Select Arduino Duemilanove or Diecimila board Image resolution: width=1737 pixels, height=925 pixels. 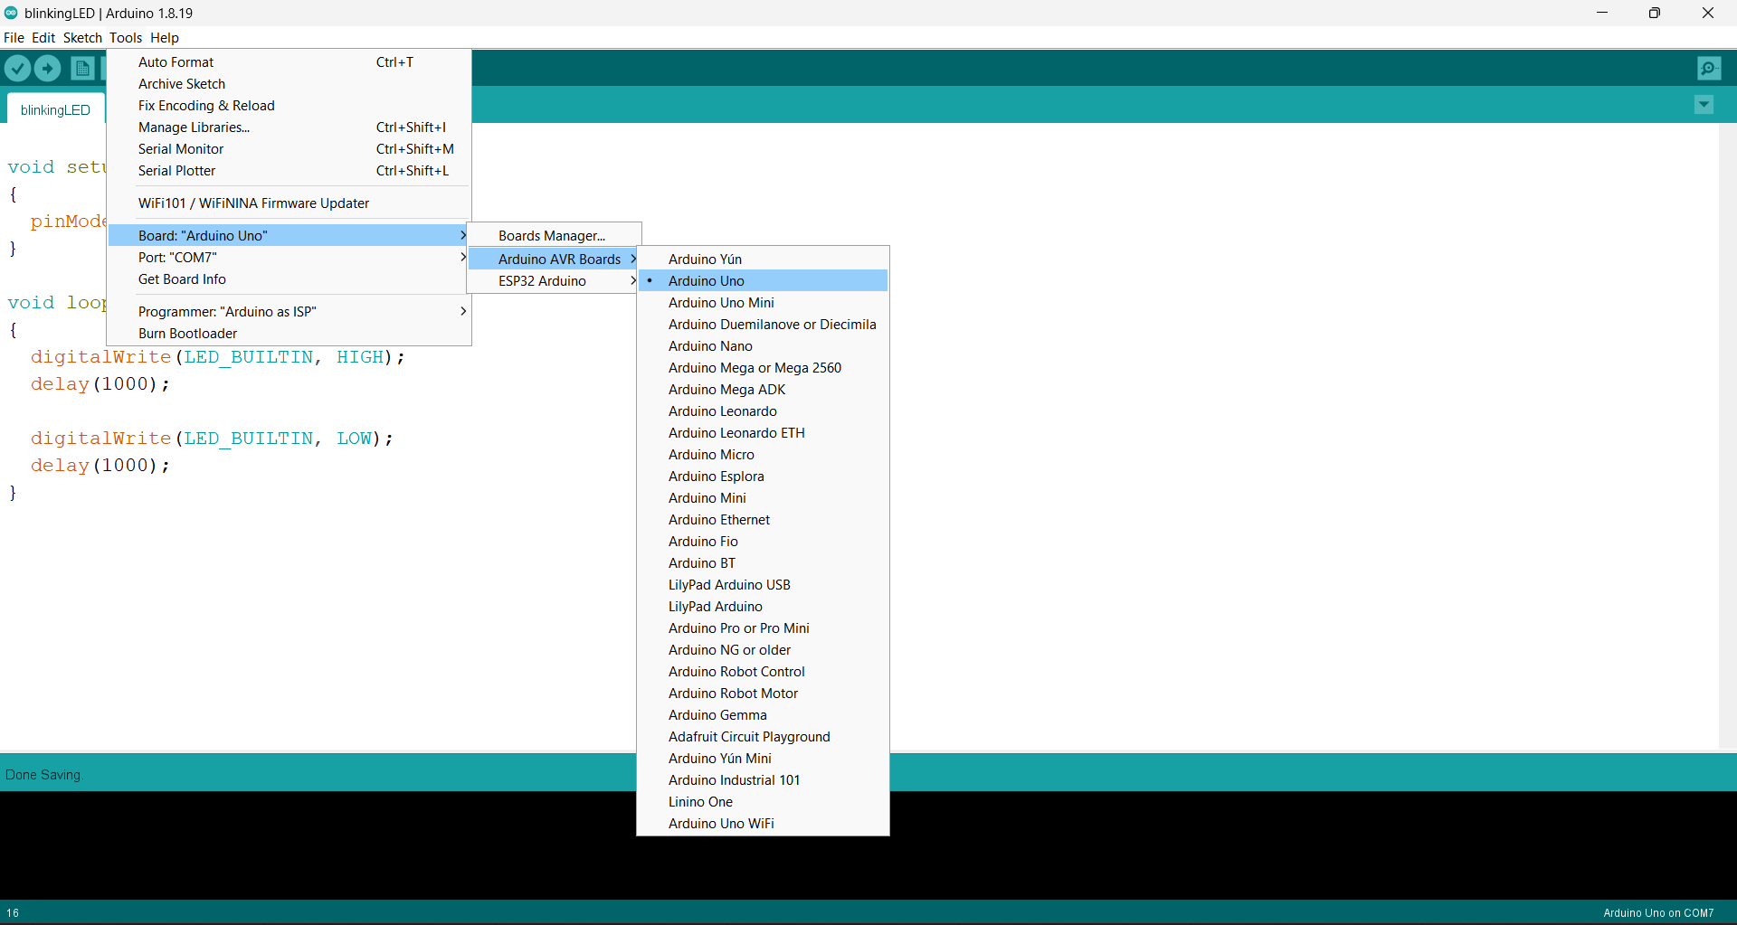pos(763,325)
